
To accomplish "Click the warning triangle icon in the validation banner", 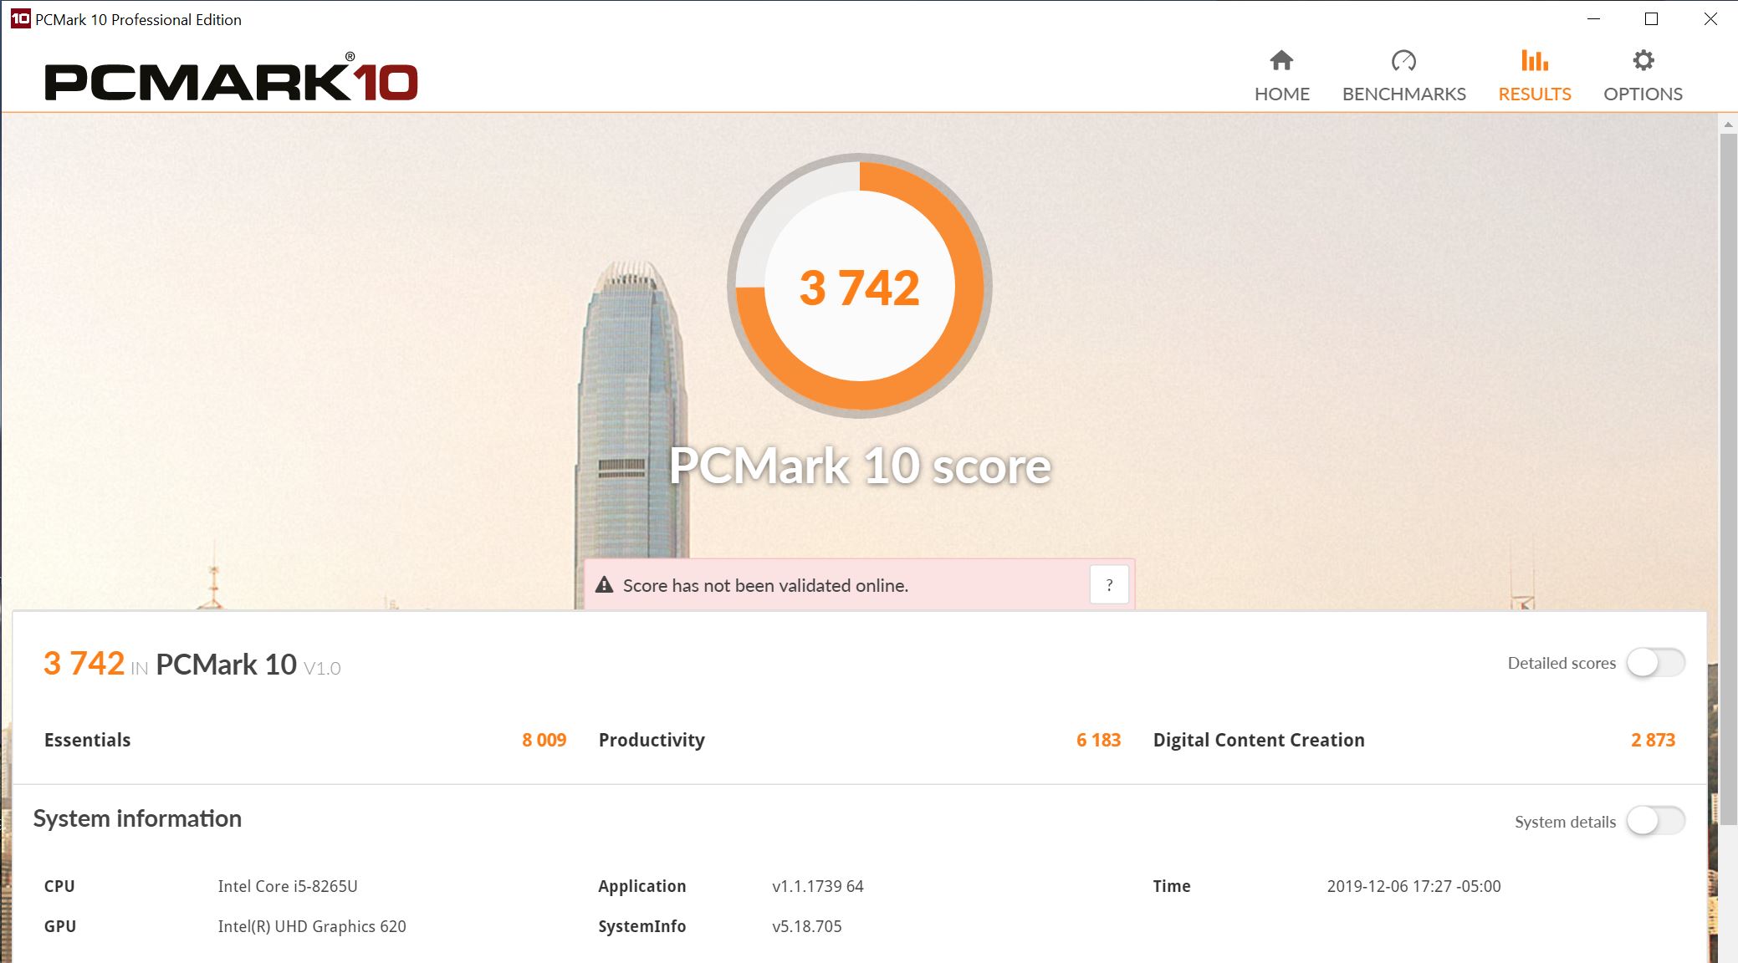I will [x=604, y=585].
